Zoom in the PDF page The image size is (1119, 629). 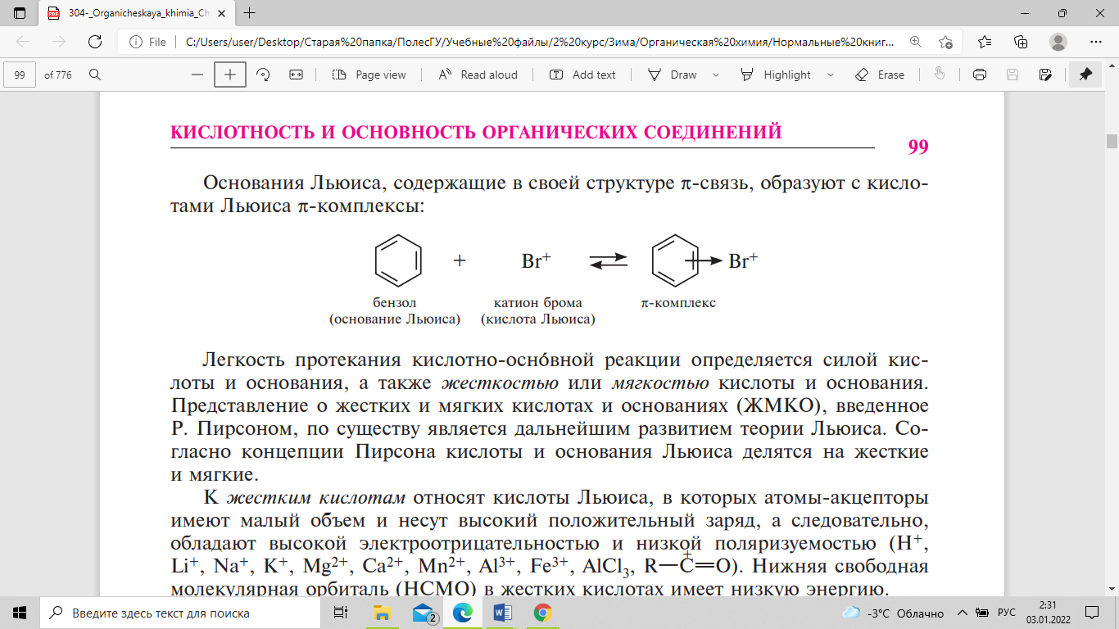coord(230,75)
